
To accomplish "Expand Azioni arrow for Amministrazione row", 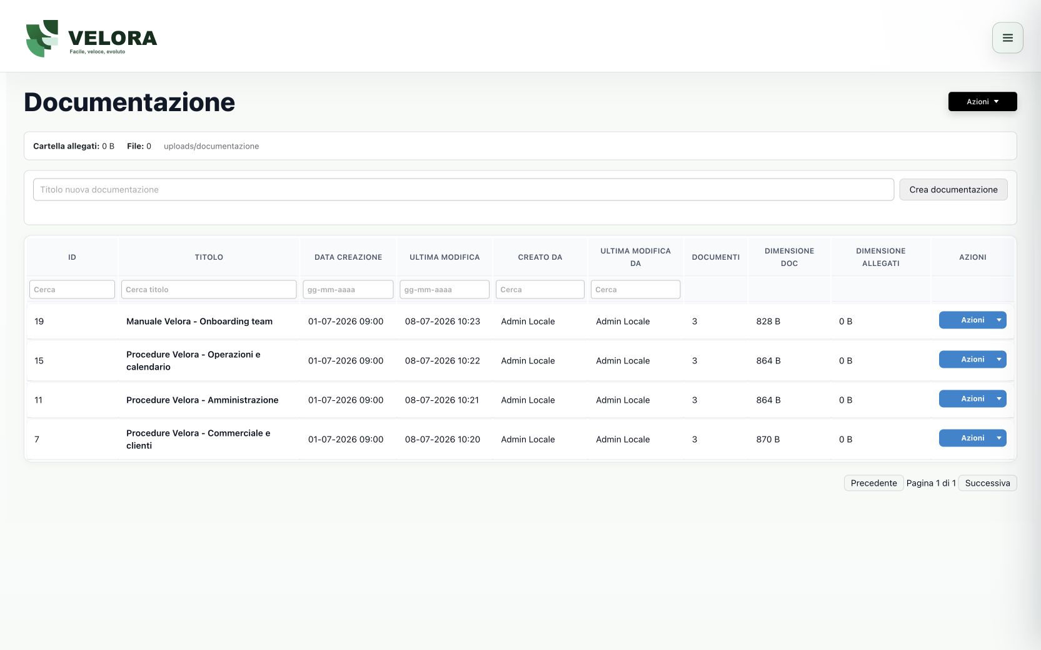I will point(999,399).
